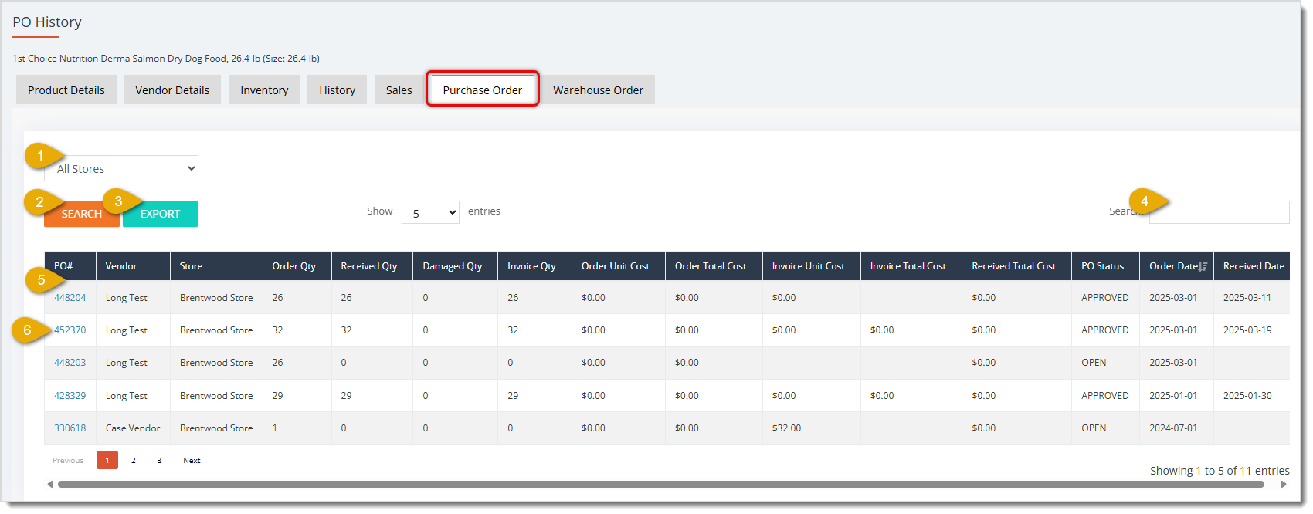Open the Show entries count dropdown

click(x=430, y=212)
